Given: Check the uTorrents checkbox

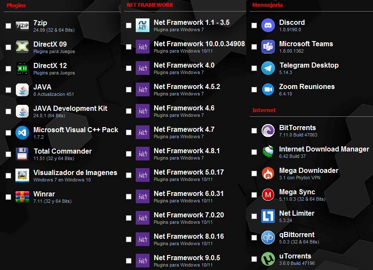Looking at the screenshot, I should [254, 259].
